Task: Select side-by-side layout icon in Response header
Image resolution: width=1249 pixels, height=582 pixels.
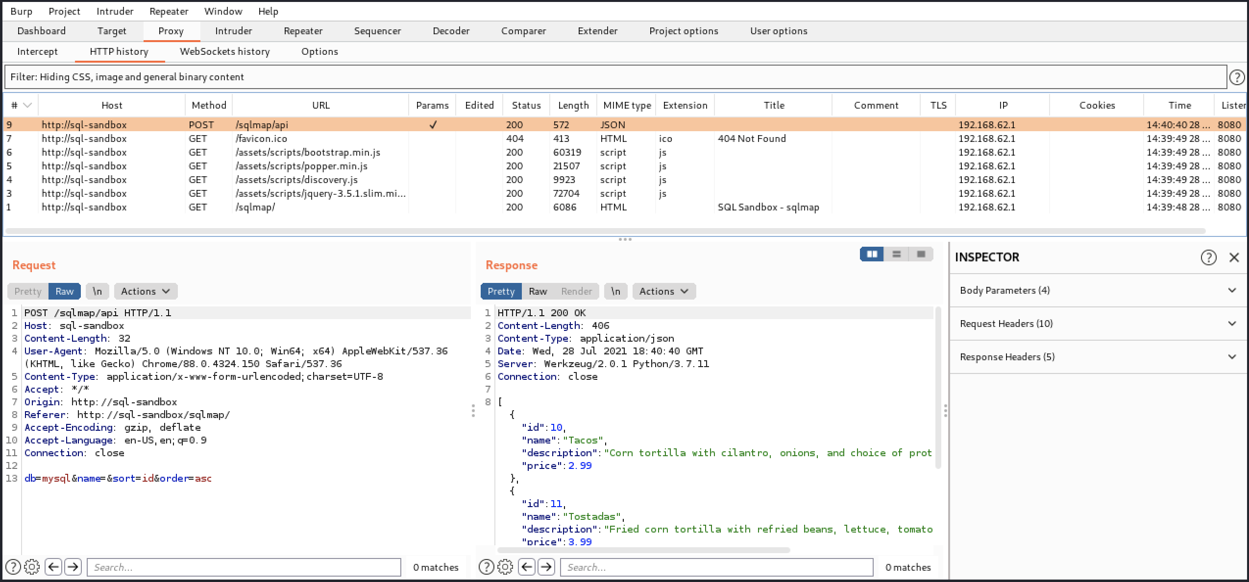Action: [872, 254]
